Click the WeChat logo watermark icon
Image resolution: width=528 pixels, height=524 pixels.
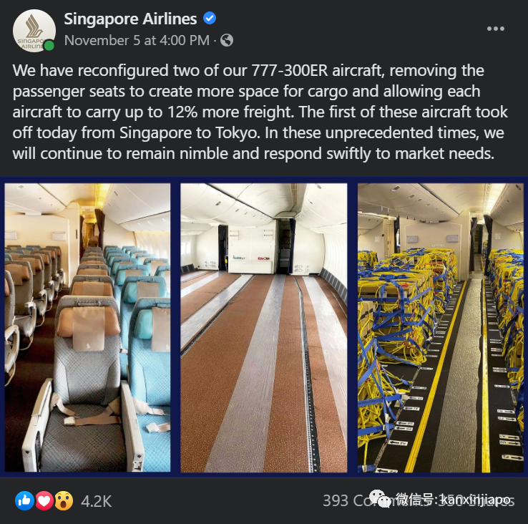[381, 499]
